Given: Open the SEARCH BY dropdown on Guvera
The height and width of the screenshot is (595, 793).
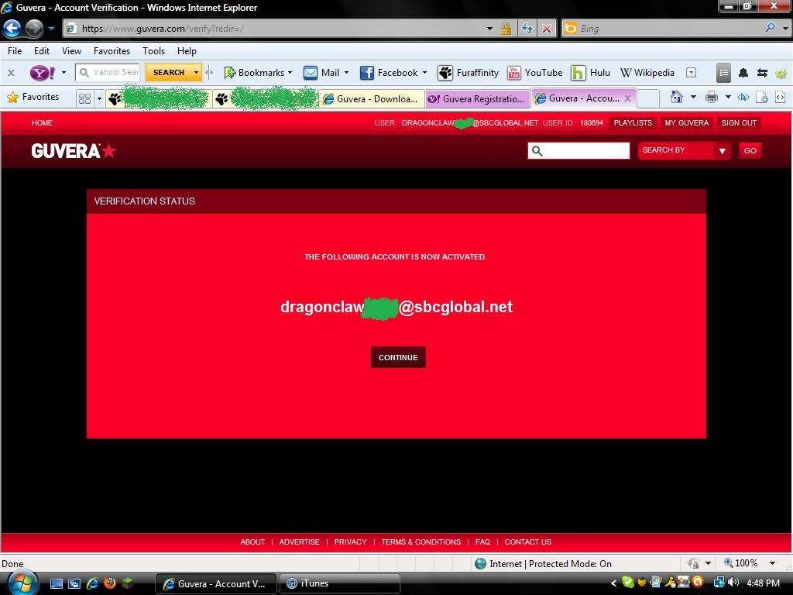Looking at the screenshot, I should (x=684, y=150).
